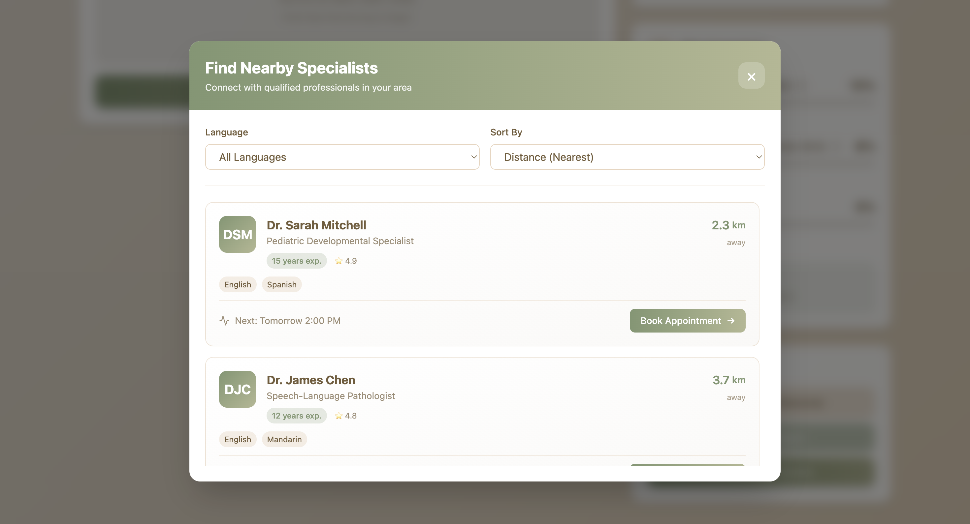Click the Language dropdown chevron arrow
This screenshot has height=524, width=970.
[x=474, y=157]
